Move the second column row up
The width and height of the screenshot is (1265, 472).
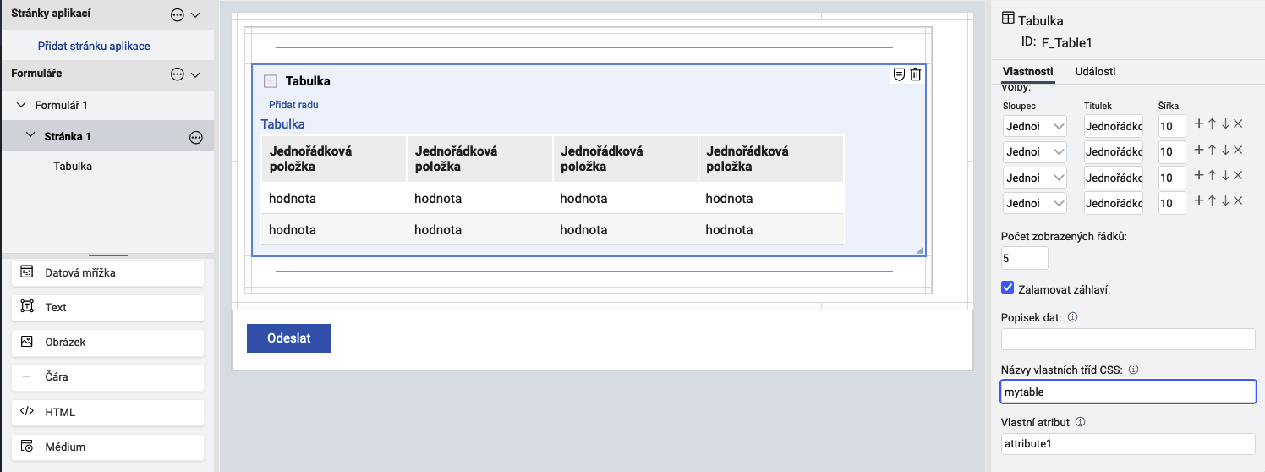point(1212,150)
